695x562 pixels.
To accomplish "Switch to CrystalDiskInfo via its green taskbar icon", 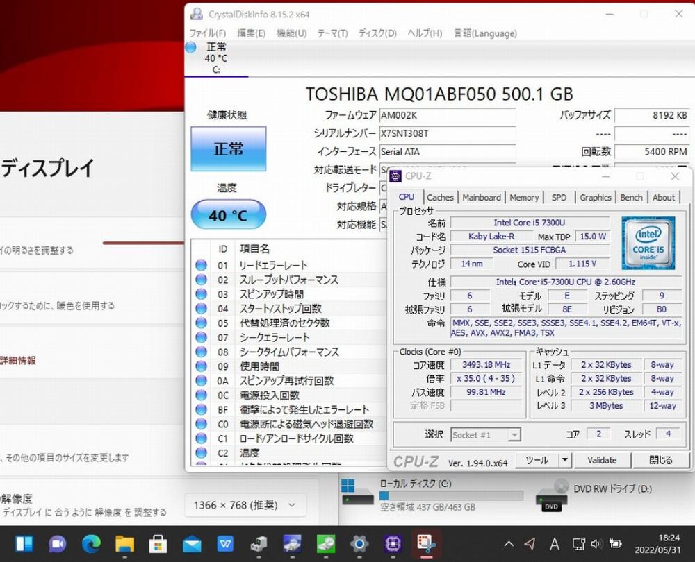I will click(326, 543).
